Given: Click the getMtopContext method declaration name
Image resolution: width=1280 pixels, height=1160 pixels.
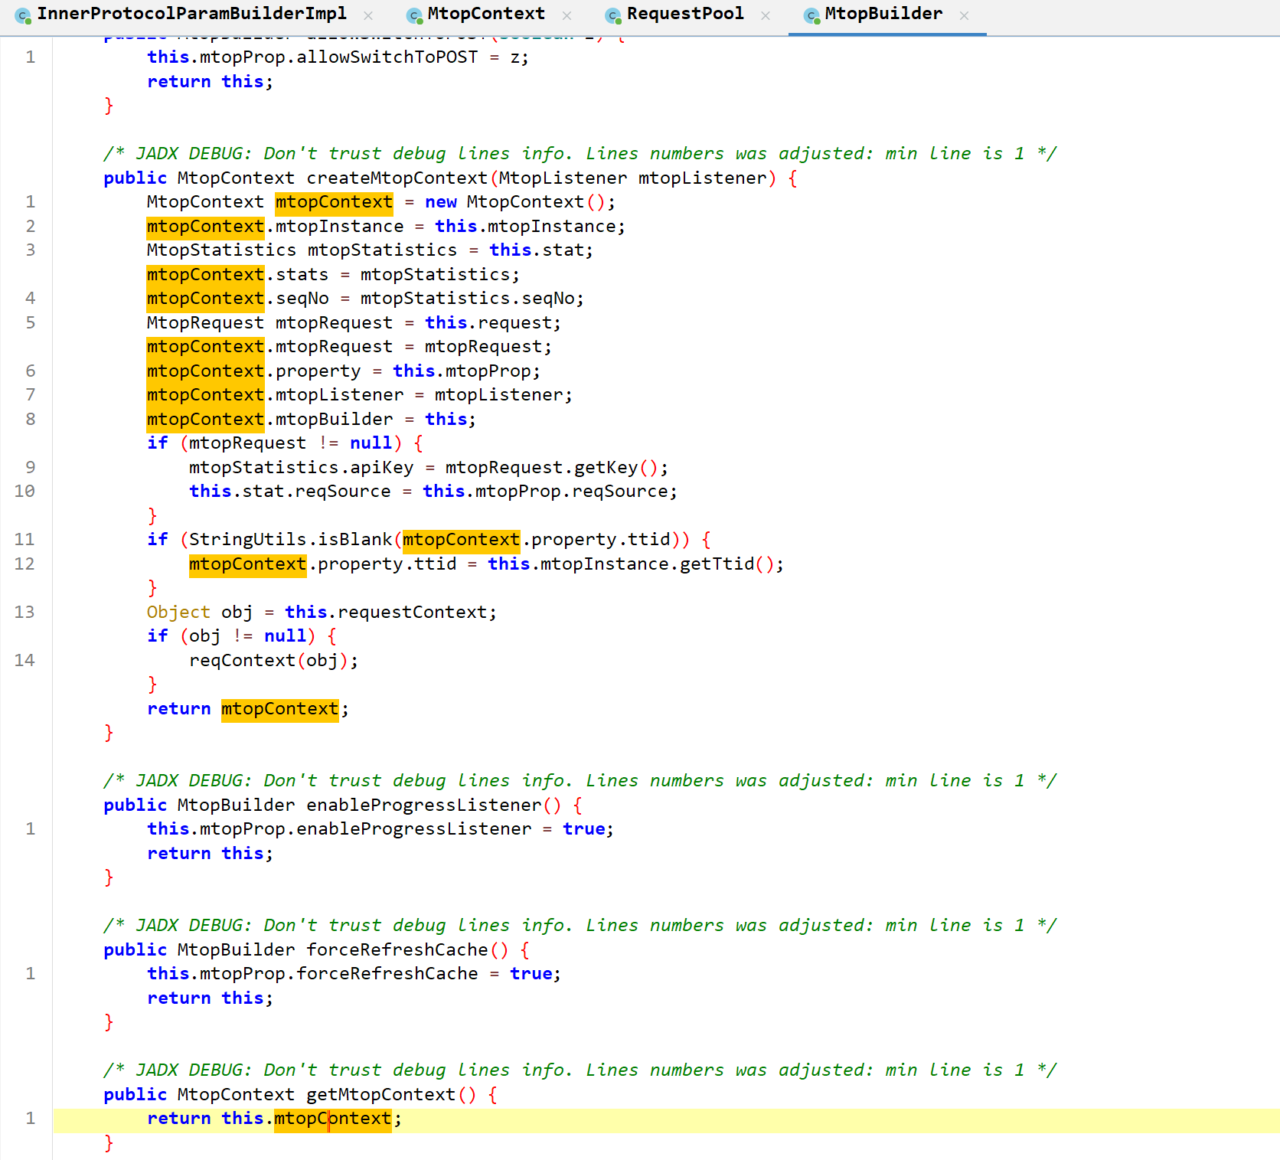Looking at the screenshot, I should click(380, 1095).
